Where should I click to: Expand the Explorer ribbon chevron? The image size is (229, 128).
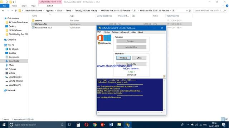tap(223, 6)
